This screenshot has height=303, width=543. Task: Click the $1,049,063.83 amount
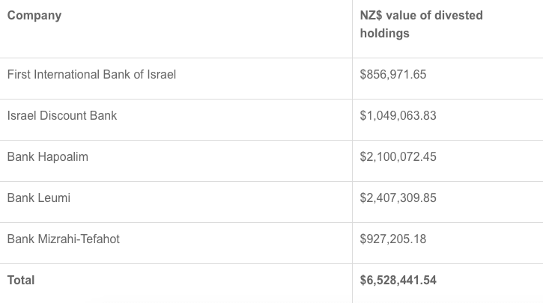coord(398,116)
